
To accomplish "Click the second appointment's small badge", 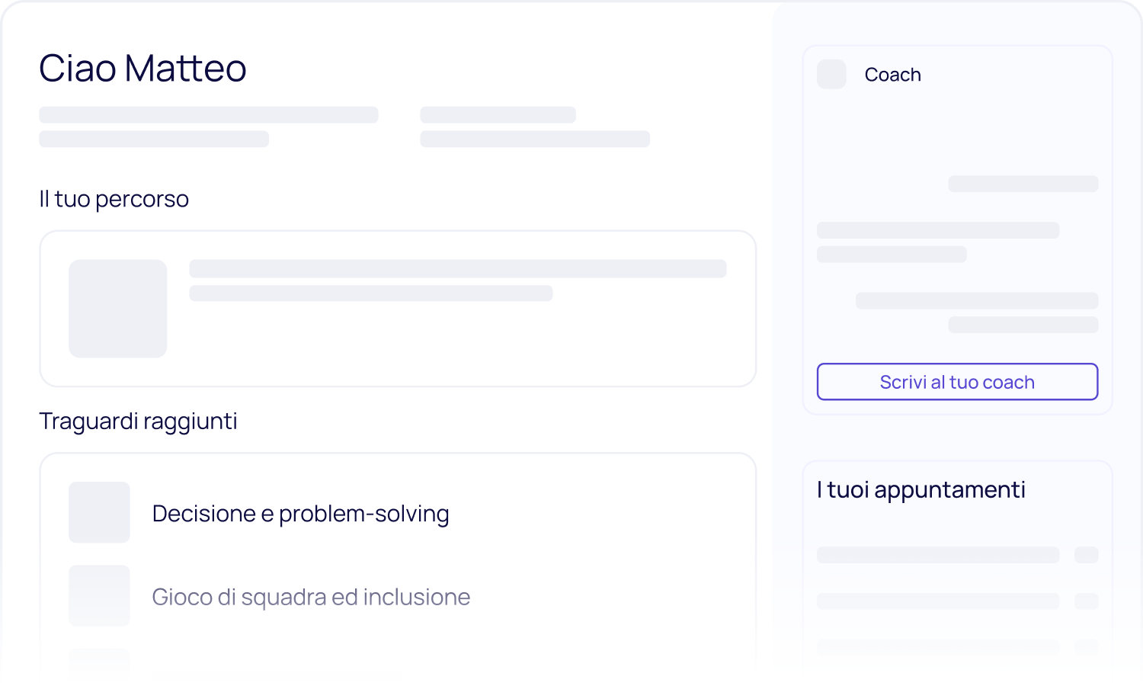I will (x=1086, y=601).
